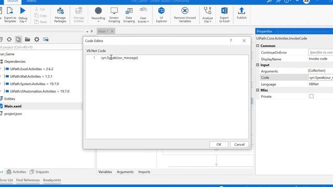Select Entities in project tree
Viewport: 333px width, 187px height.
pos(9,99)
